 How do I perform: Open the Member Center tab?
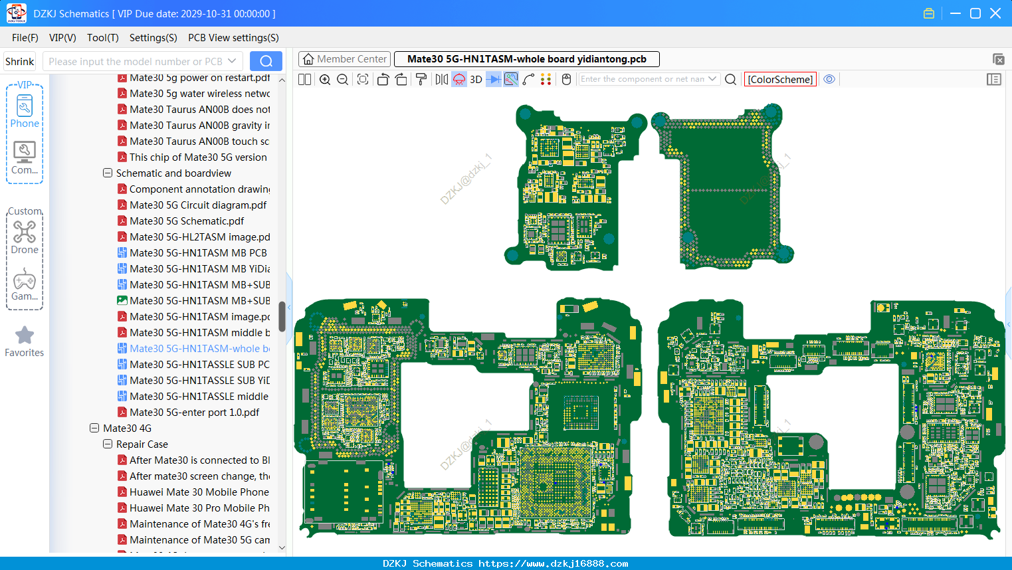click(x=345, y=59)
